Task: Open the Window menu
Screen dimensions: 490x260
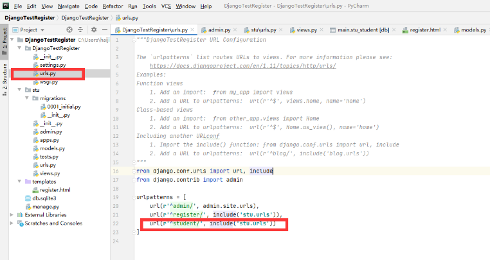Action: [185, 6]
